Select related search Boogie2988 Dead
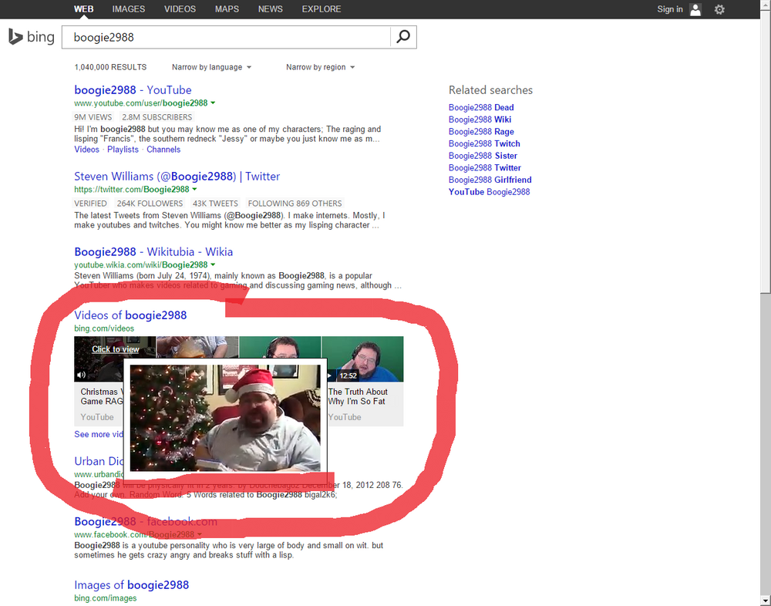Viewport: 771px width, 606px height. tap(481, 107)
